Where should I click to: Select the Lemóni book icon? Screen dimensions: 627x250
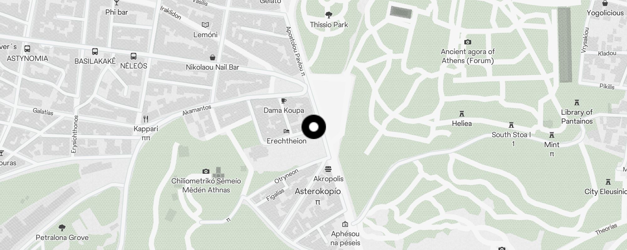pos(205,25)
